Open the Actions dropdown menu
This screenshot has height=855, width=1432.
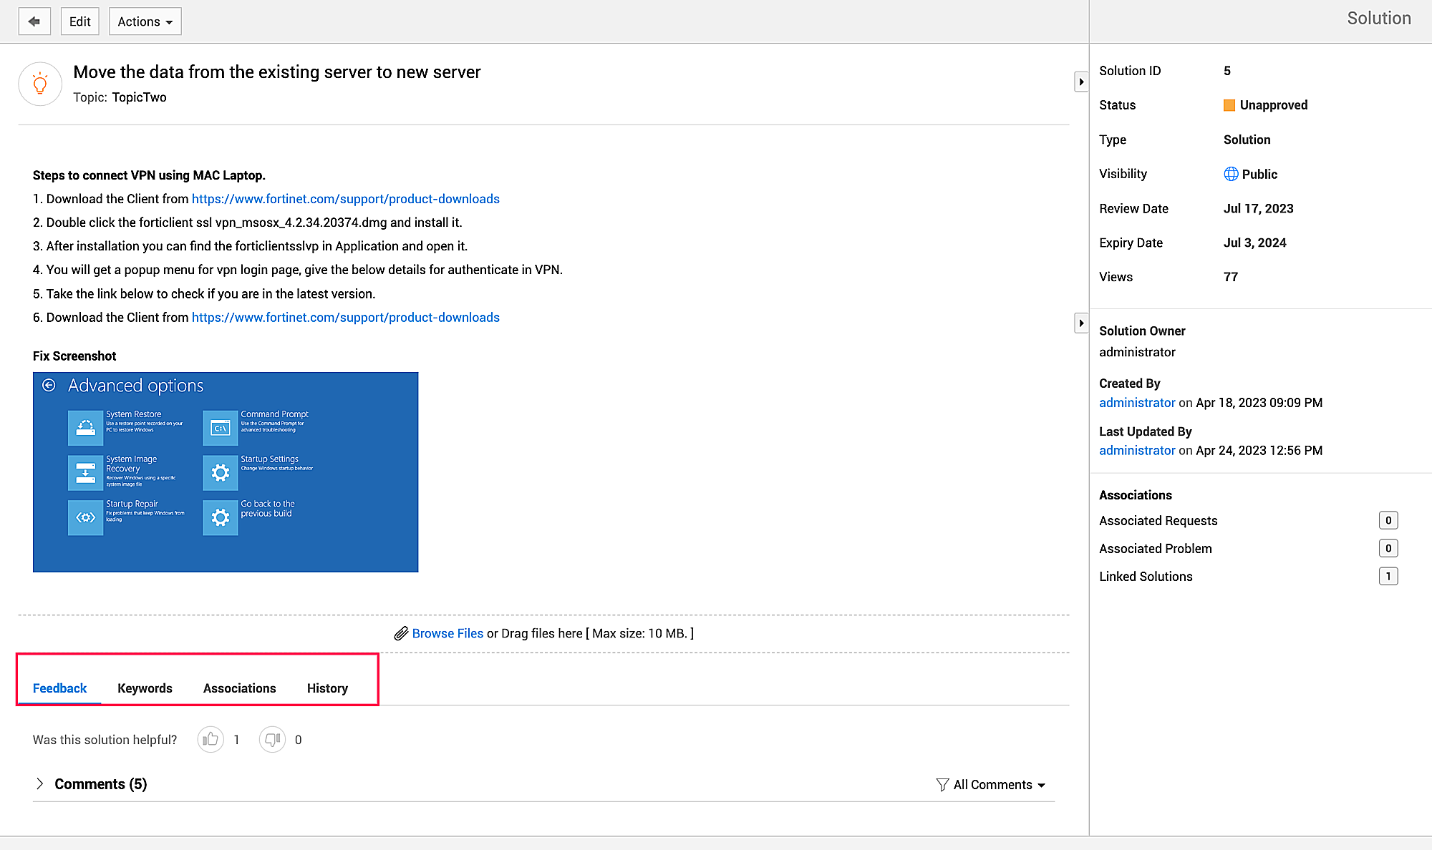(x=145, y=21)
